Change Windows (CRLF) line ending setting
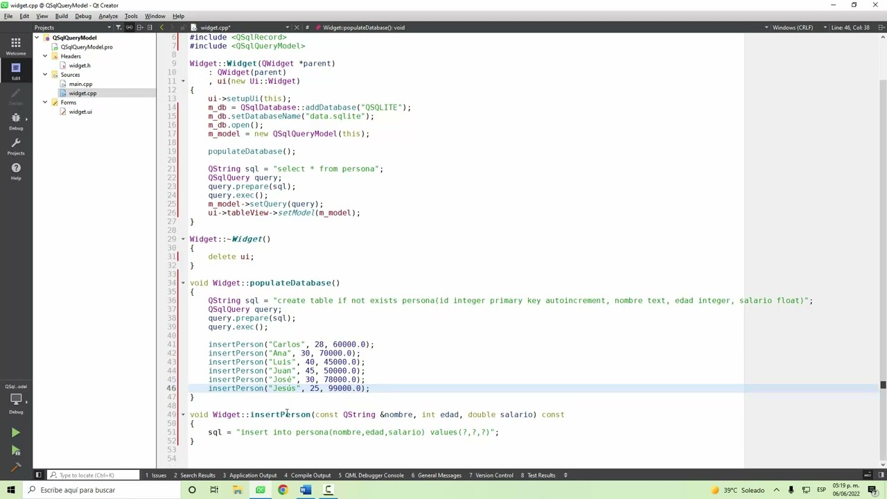The width and height of the screenshot is (887, 499). point(800,28)
